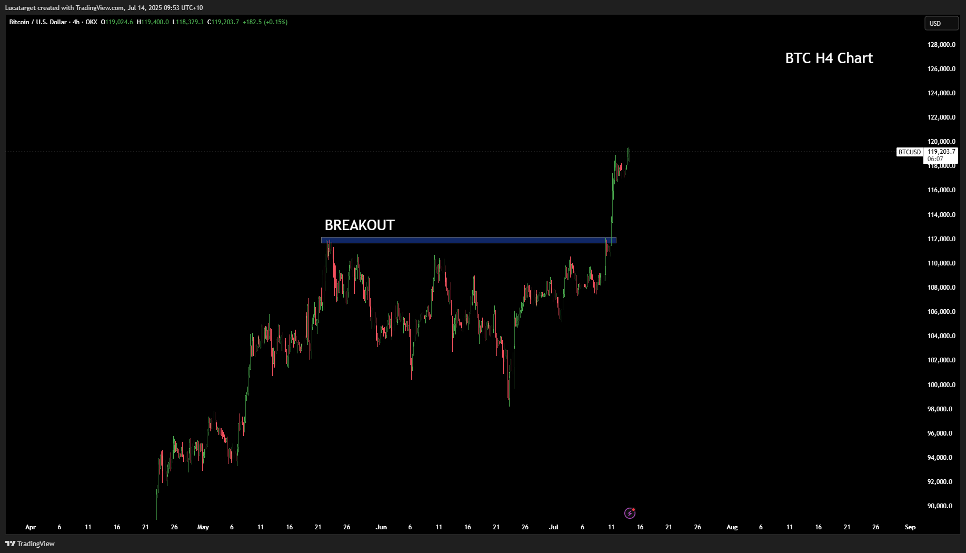This screenshot has height=553, width=966.
Task: Click the Bitcoin / U.S. Dollar symbol title
Action: (38, 22)
